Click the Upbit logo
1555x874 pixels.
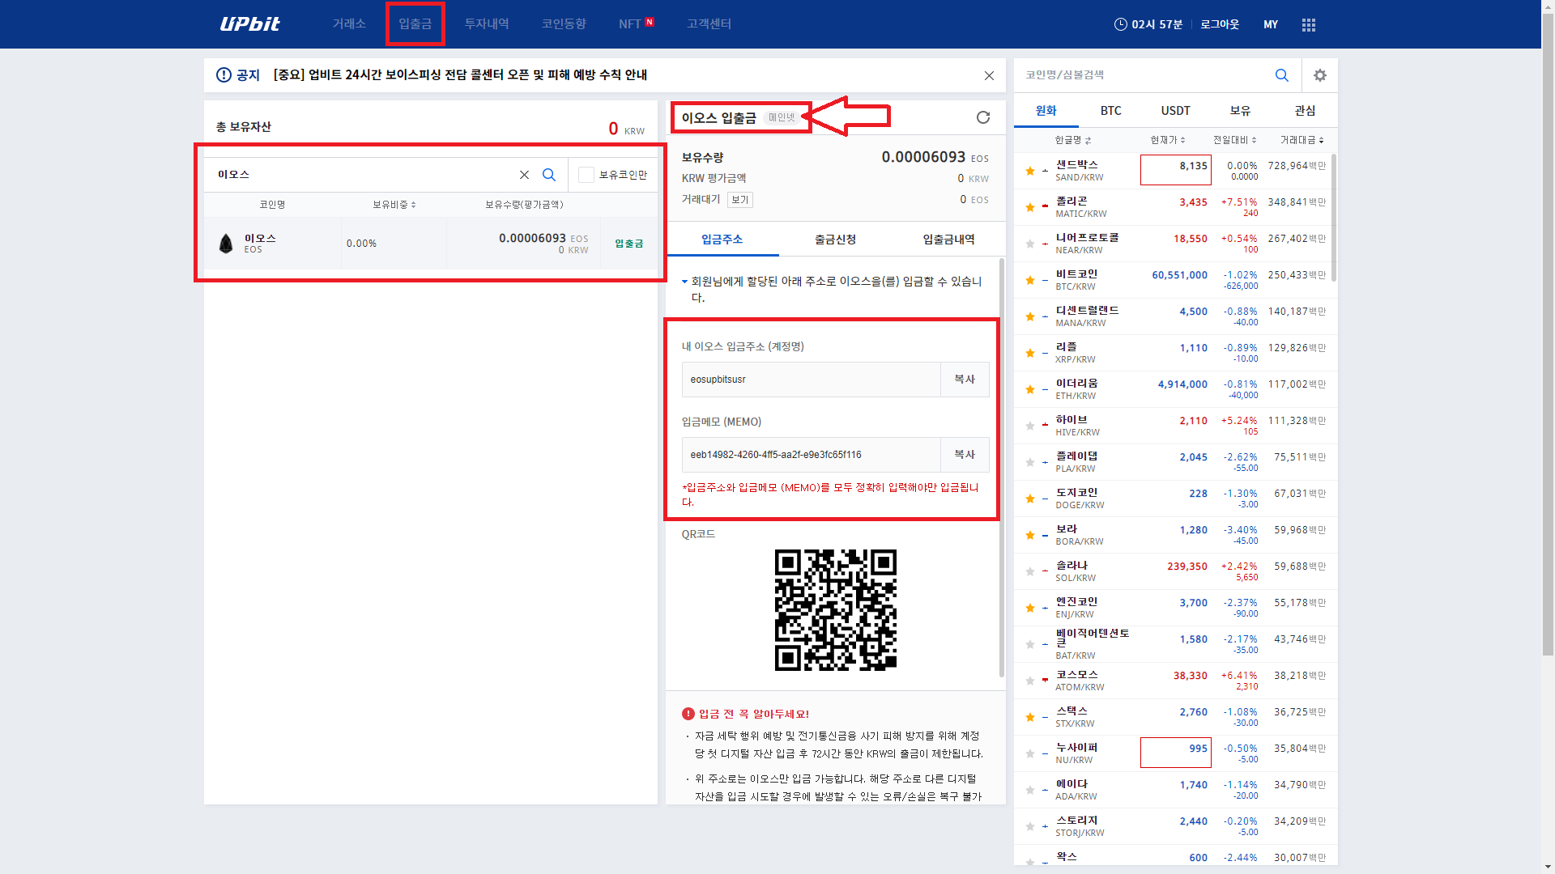click(249, 24)
